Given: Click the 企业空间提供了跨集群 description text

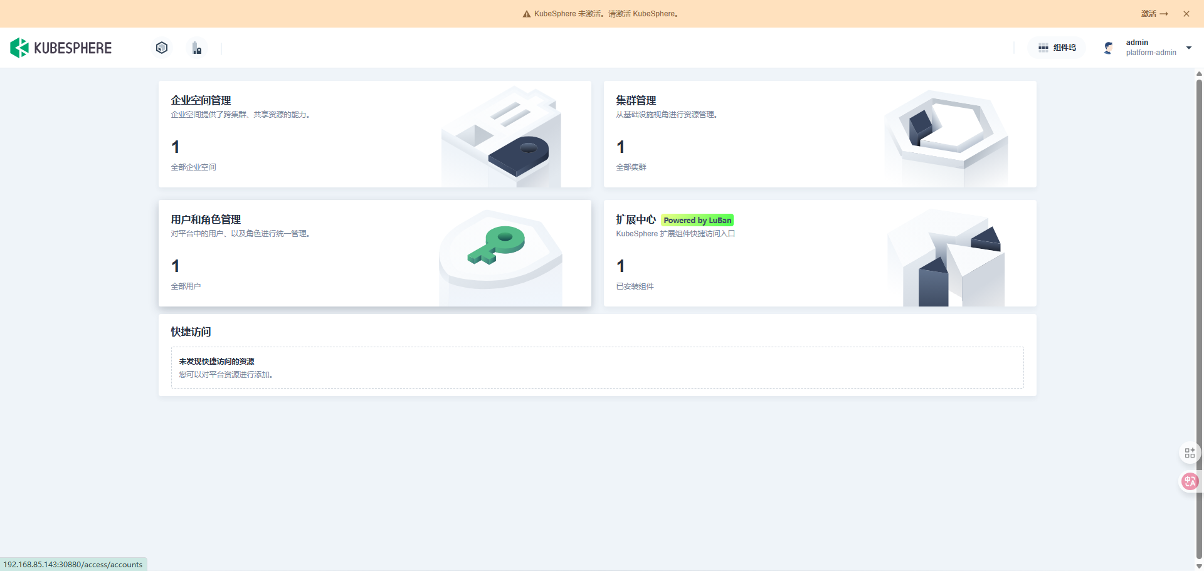Looking at the screenshot, I should click(x=241, y=115).
